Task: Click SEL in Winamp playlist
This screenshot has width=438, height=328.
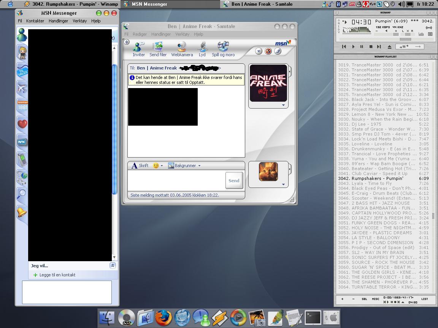Action: tap(364, 299)
